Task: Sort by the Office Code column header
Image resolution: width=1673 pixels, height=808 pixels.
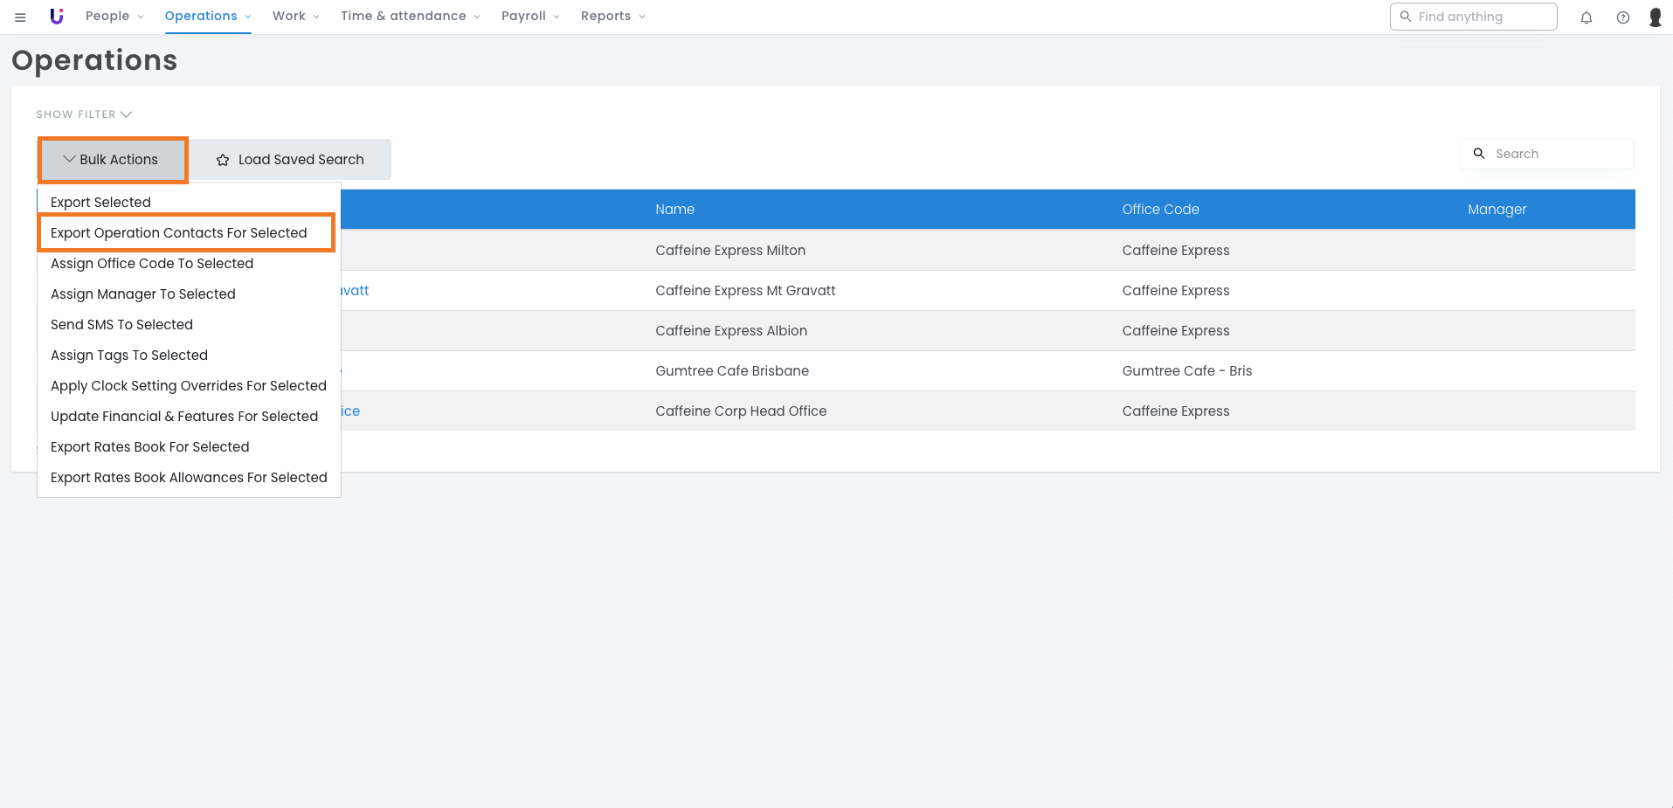Action: click(x=1160, y=210)
